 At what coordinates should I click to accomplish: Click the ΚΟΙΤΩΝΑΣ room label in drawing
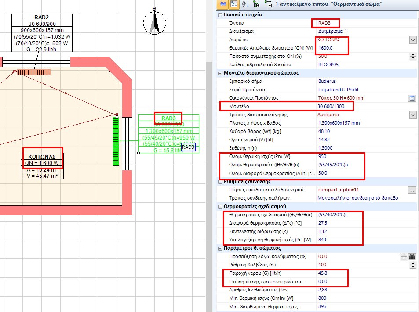(x=42, y=157)
